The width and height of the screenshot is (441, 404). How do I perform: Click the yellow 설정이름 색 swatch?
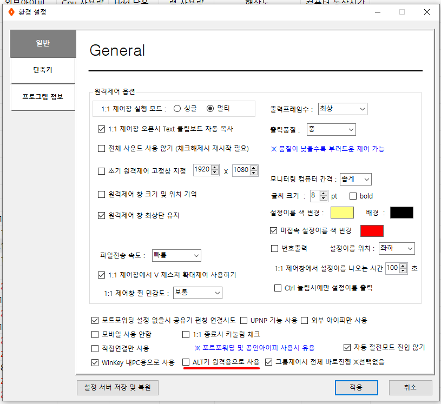pos(342,213)
